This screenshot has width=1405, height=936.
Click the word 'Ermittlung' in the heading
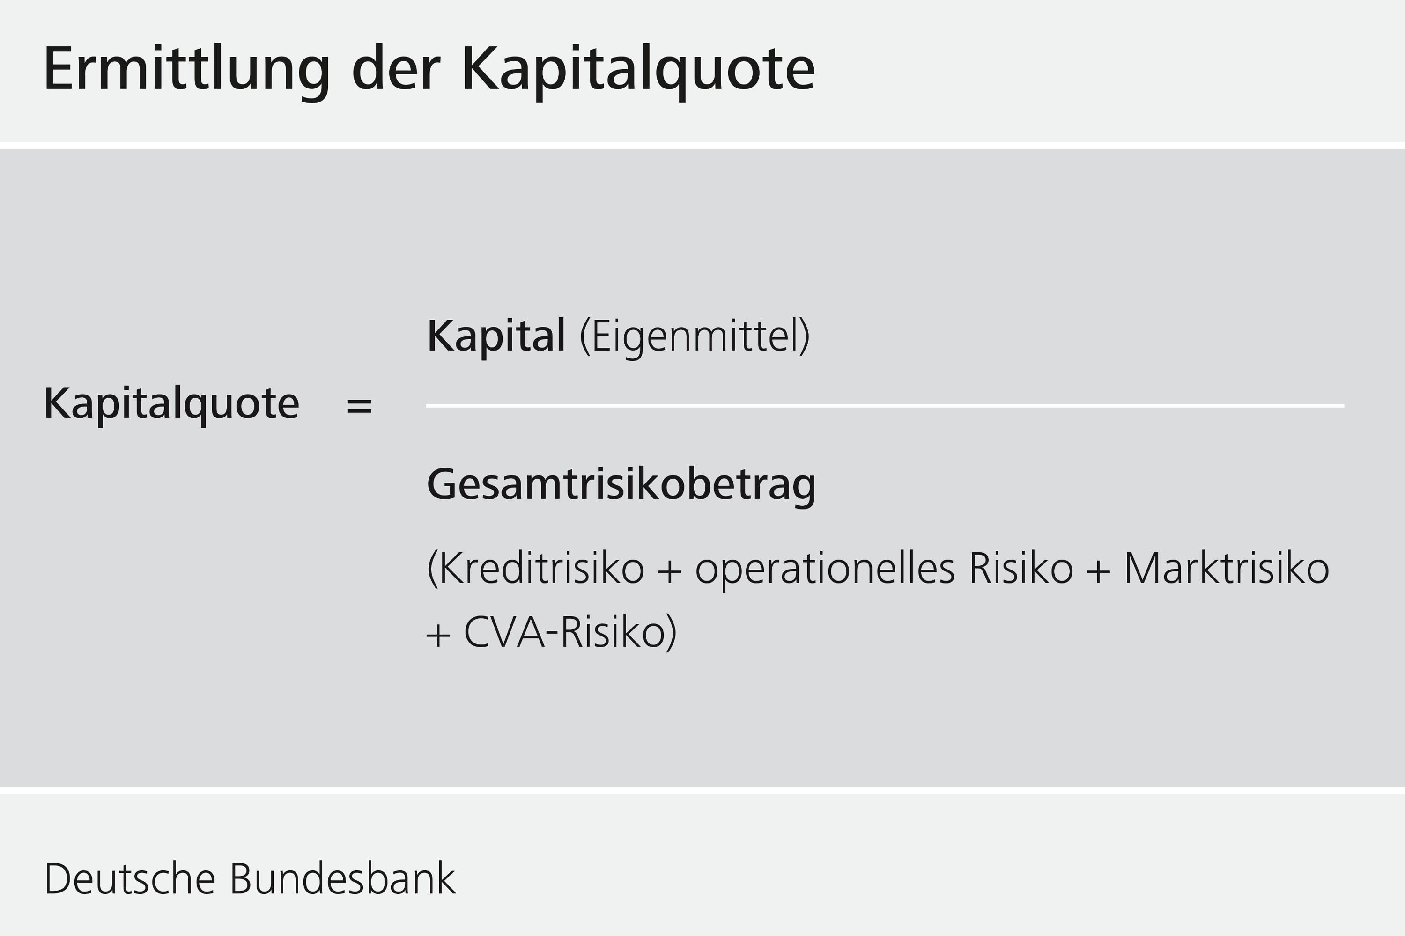click(186, 72)
